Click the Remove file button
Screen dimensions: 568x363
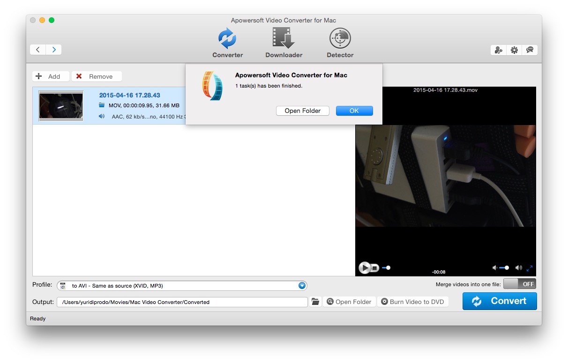pyautogui.click(x=97, y=76)
